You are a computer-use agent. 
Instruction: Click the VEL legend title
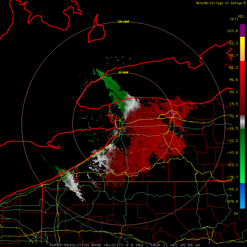(x=241, y=16)
